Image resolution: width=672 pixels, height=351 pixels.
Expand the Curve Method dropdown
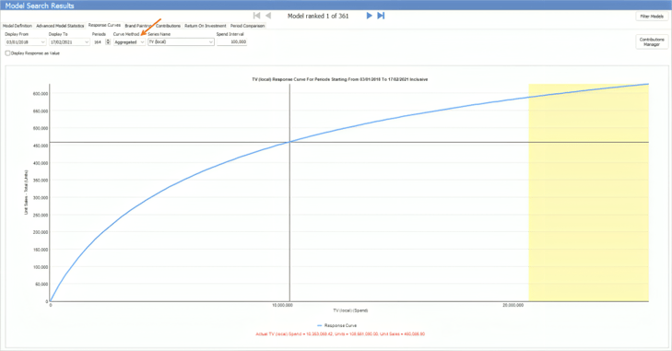click(129, 42)
